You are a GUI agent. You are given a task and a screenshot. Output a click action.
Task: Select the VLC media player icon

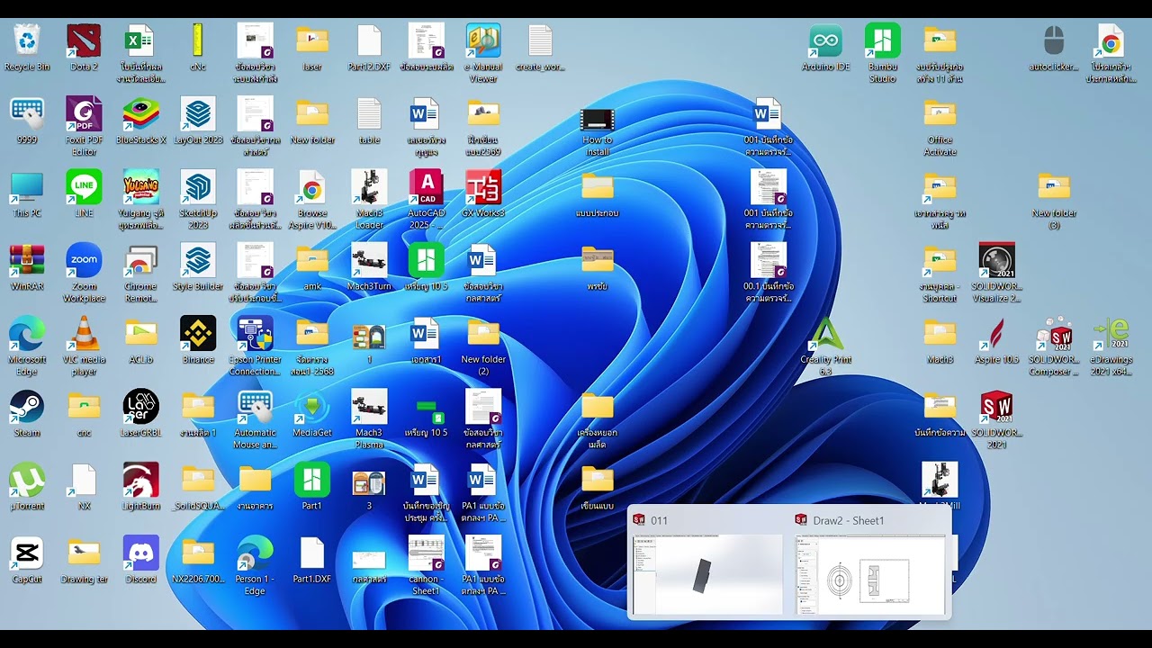(84, 346)
